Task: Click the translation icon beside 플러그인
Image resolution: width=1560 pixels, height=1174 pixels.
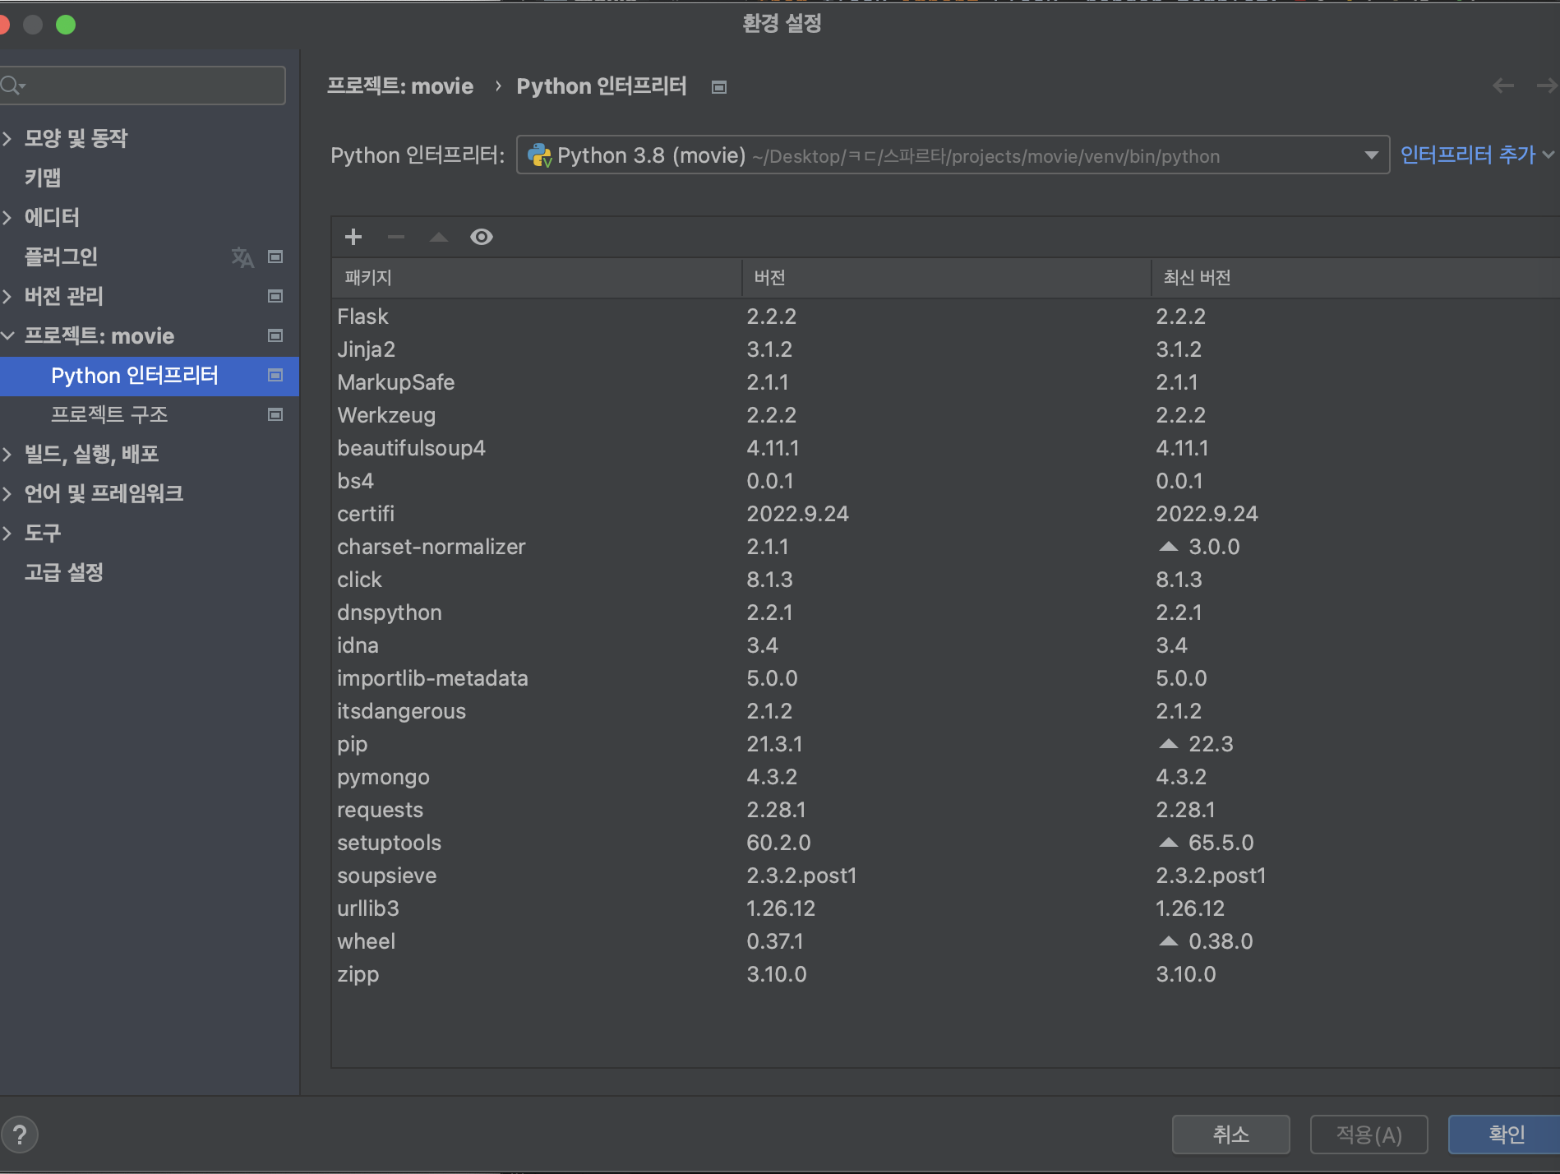Action: 242,257
